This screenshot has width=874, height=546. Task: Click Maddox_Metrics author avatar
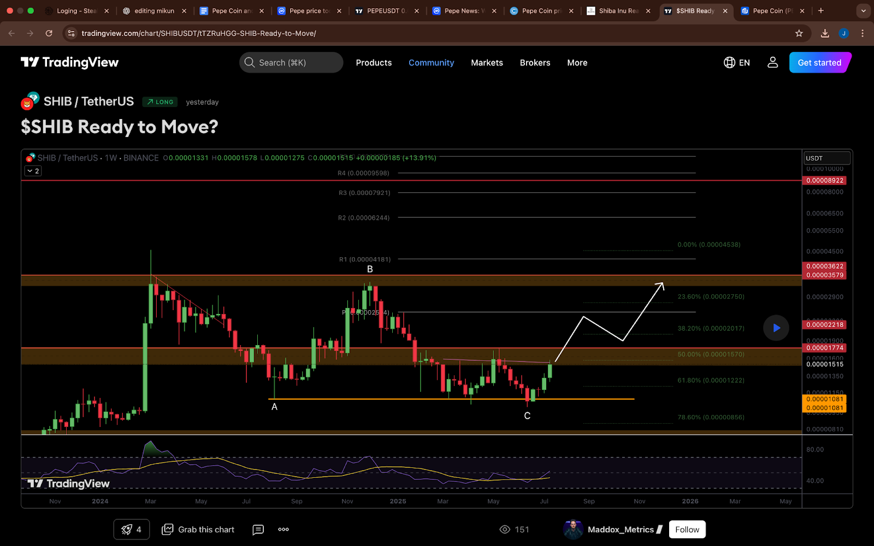[573, 529]
